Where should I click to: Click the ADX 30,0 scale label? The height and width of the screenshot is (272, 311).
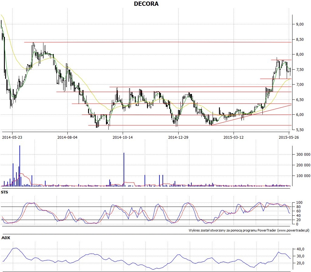[x=300, y=256]
